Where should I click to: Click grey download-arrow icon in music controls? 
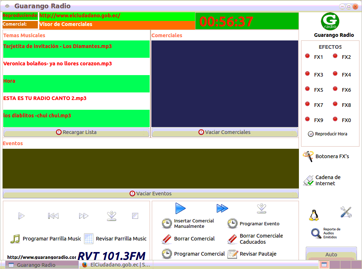click(x=111, y=216)
